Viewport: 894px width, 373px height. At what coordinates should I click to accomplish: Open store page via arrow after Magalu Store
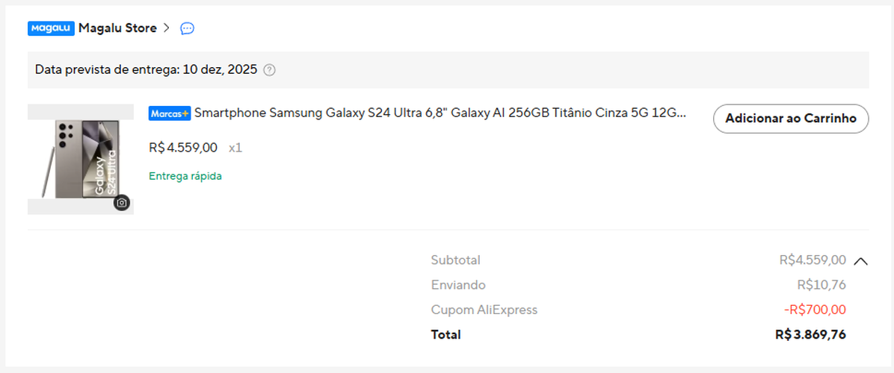pos(167,28)
